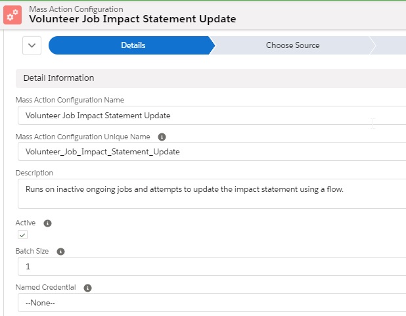Viewport: 406px width, 316px height.
Task: Click the Batch Size help info icon
Action: point(61,252)
